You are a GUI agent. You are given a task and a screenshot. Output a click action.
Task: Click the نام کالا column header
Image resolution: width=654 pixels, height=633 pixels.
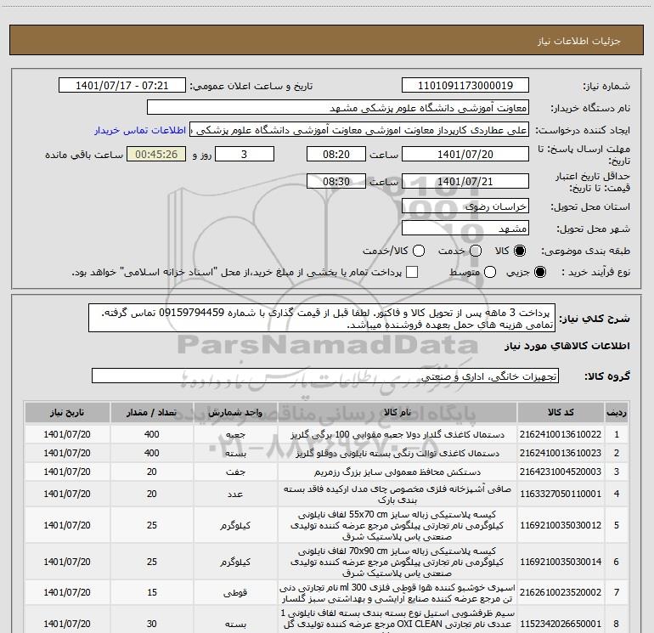pyautogui.click(x=397, y=413)
